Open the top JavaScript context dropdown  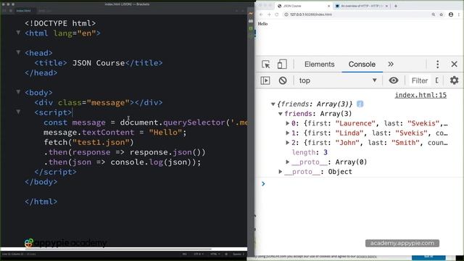pyautogui.click(x=338, y=80)
